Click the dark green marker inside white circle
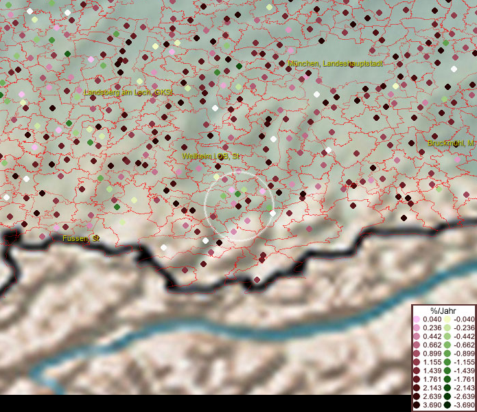 (x=237, y=195)
